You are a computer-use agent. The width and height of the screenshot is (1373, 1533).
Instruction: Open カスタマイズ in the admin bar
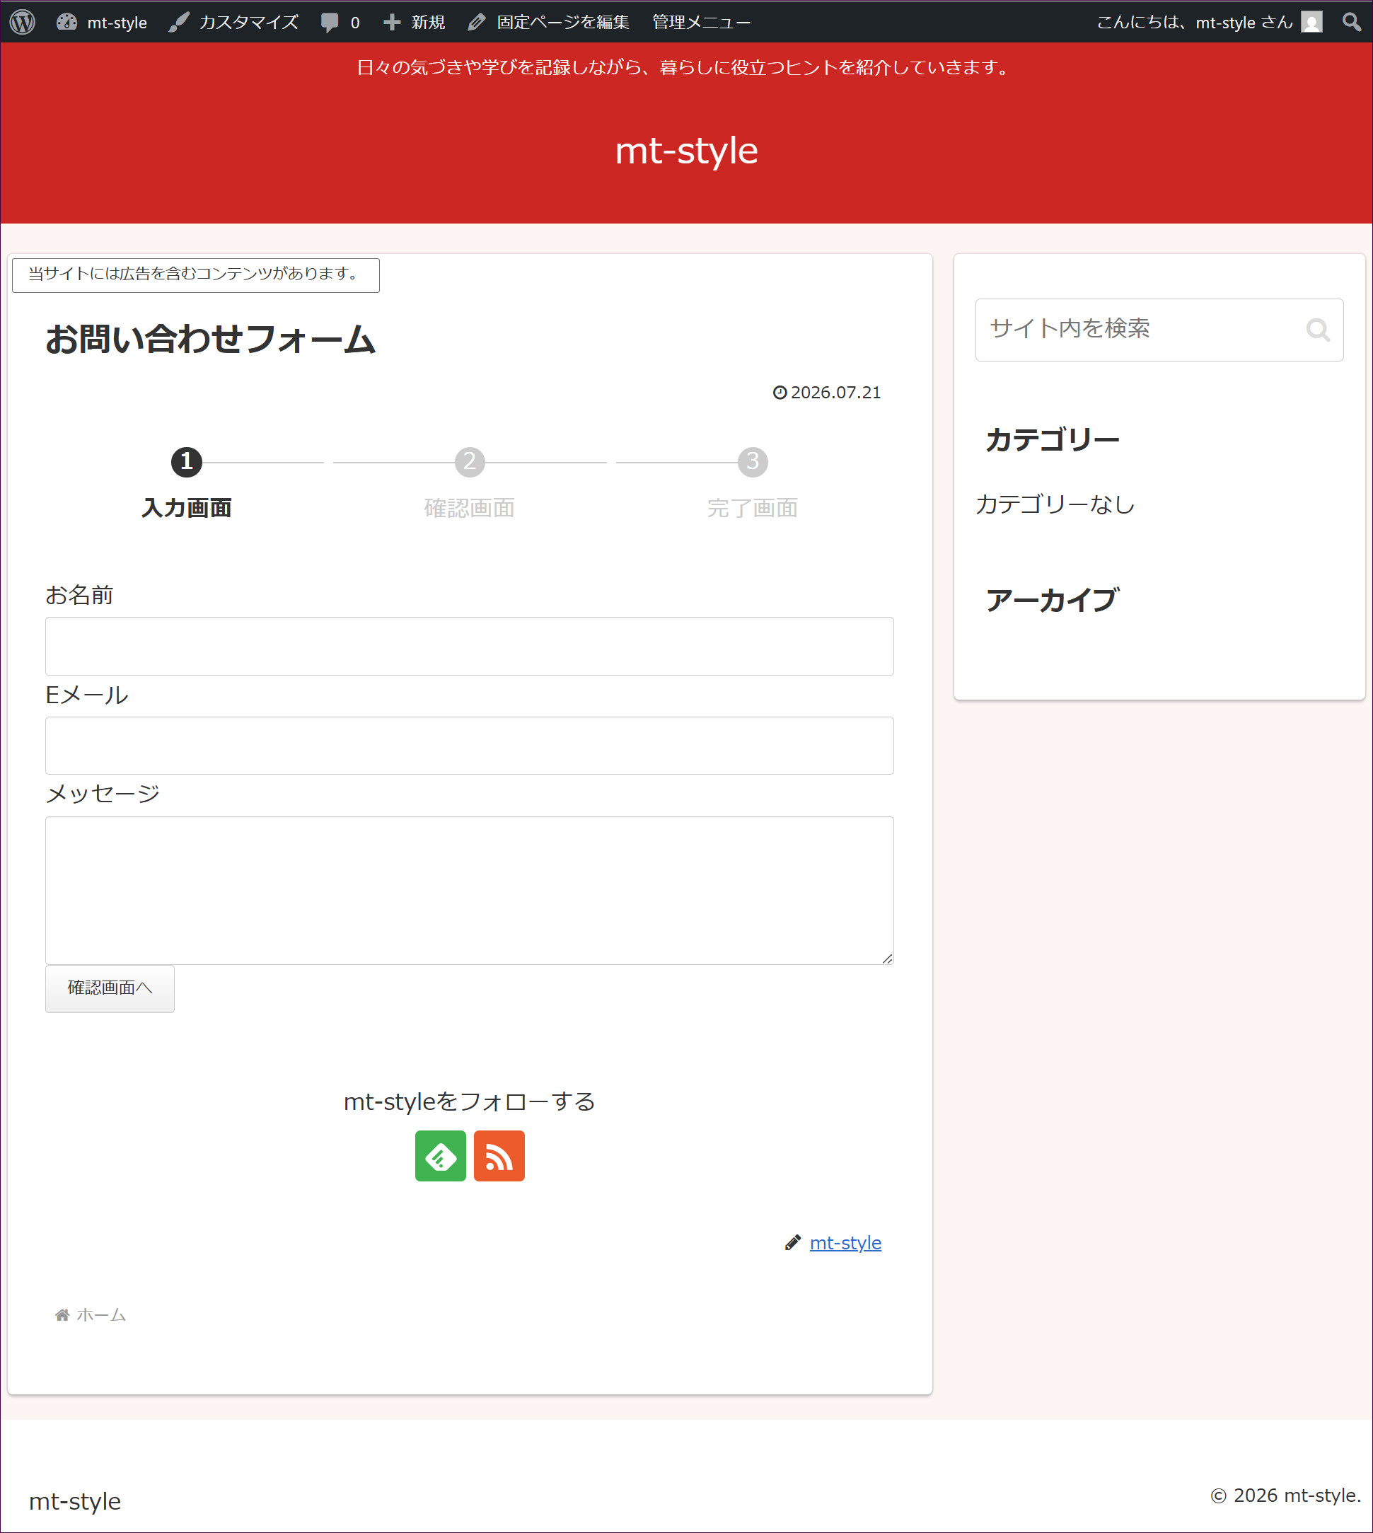[x=234, y=22]
